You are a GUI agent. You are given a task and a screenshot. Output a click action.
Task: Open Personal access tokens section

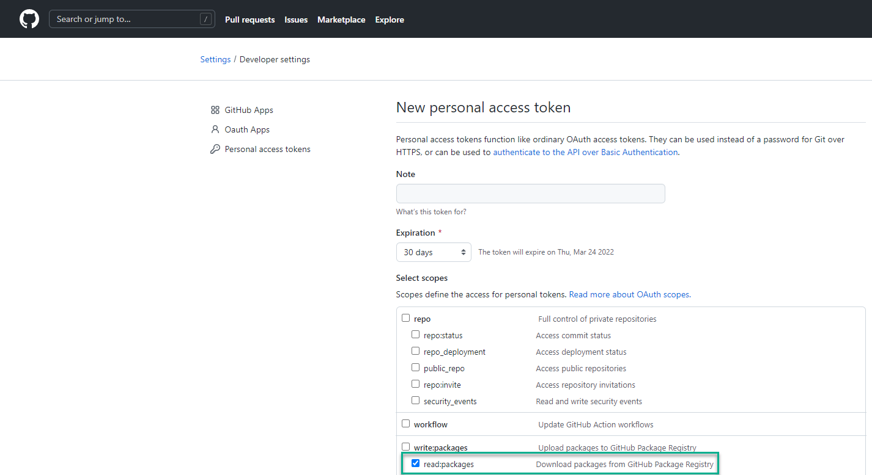tap(267, 149)
